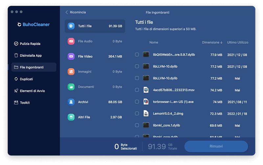263x165 pixels.
Task: Click the Immagini 0 Byte category
Action: 95,72
